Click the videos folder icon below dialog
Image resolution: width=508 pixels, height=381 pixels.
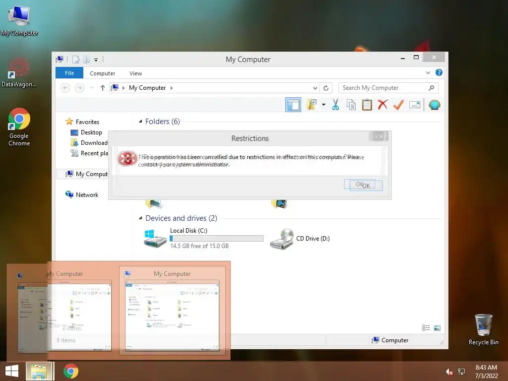(279, 204)
